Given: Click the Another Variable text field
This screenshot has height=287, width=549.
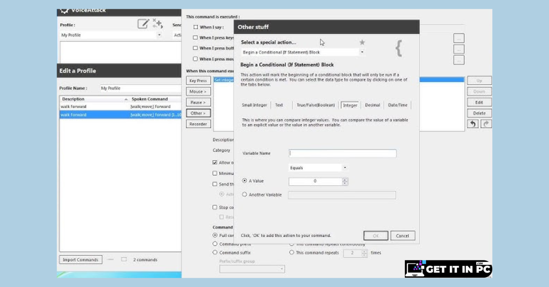Looking at the screenshot, I should [x=342, y=195].
